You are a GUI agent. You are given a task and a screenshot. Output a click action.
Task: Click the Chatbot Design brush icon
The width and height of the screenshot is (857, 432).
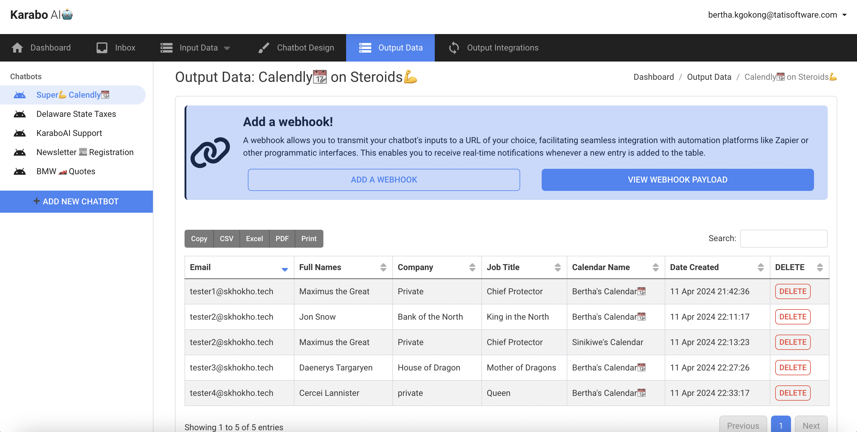(263, 48)
